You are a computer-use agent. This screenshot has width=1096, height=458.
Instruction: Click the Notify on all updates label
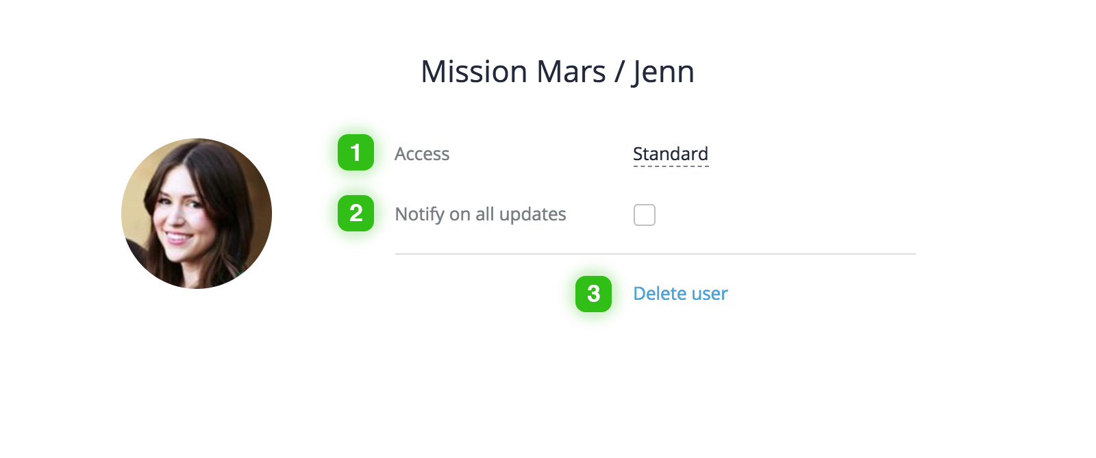(x=480, y=215)
